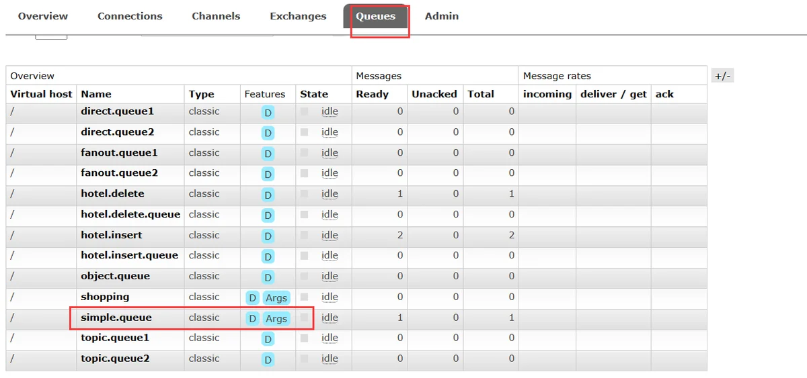
Task: Click Ready count 1 for simple.queue
Action: click(400, 318)
